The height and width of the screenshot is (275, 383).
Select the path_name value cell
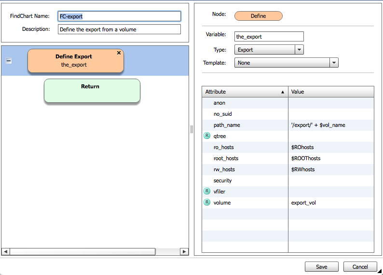tap(330, 125)
